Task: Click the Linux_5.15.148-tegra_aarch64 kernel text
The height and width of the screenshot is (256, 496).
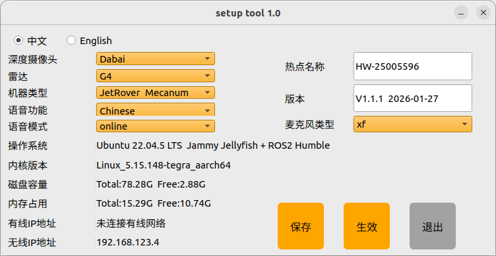Action: point(164,165)
